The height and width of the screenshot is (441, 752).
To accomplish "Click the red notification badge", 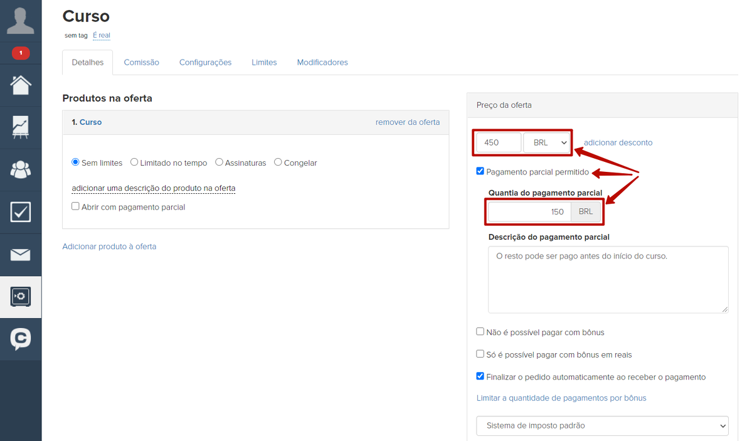I will pos(21,53).
